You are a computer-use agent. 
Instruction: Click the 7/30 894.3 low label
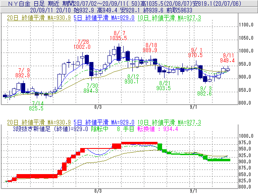coord(91,88)
